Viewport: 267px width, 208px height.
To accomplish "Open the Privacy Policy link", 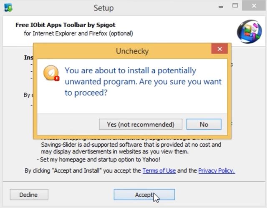I will point(217,170).
